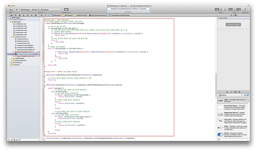Screen dimensions: 257x151
Task: Show the Quick Help inspector tab
Action: pos(235,15)
